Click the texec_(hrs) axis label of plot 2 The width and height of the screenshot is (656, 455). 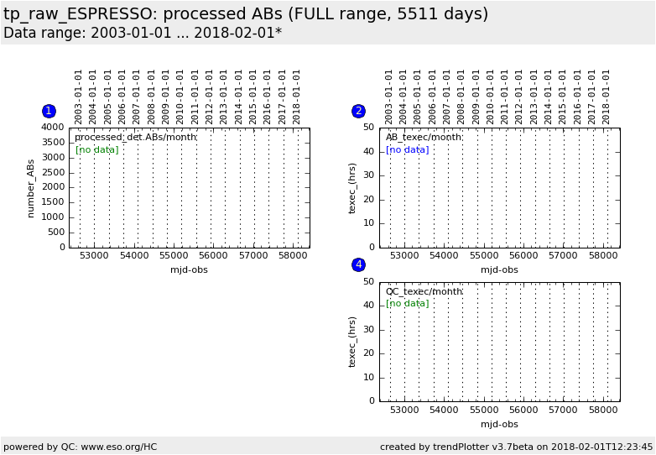(352, 188)
